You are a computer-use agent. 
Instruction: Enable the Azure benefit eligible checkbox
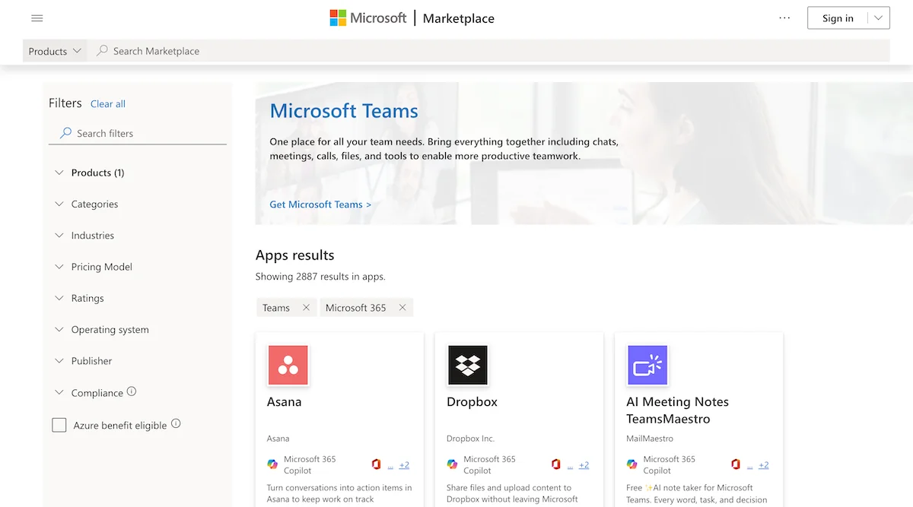pos(59,425)
